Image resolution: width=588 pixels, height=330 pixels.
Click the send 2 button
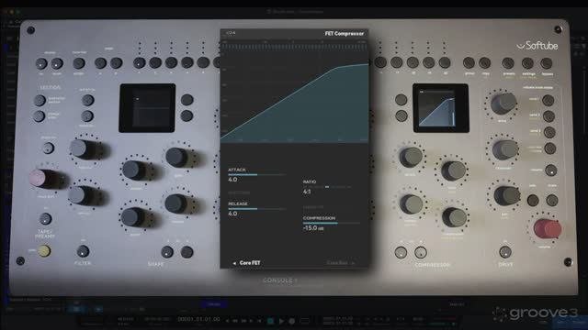[548, 116]
